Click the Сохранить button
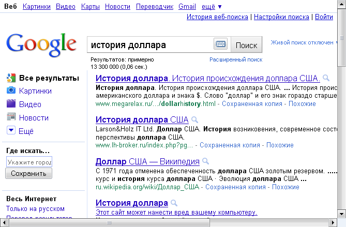The width and height of the screenshot is (346, 227). pos(28,173)
